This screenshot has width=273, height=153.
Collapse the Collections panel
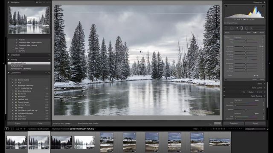9,73
